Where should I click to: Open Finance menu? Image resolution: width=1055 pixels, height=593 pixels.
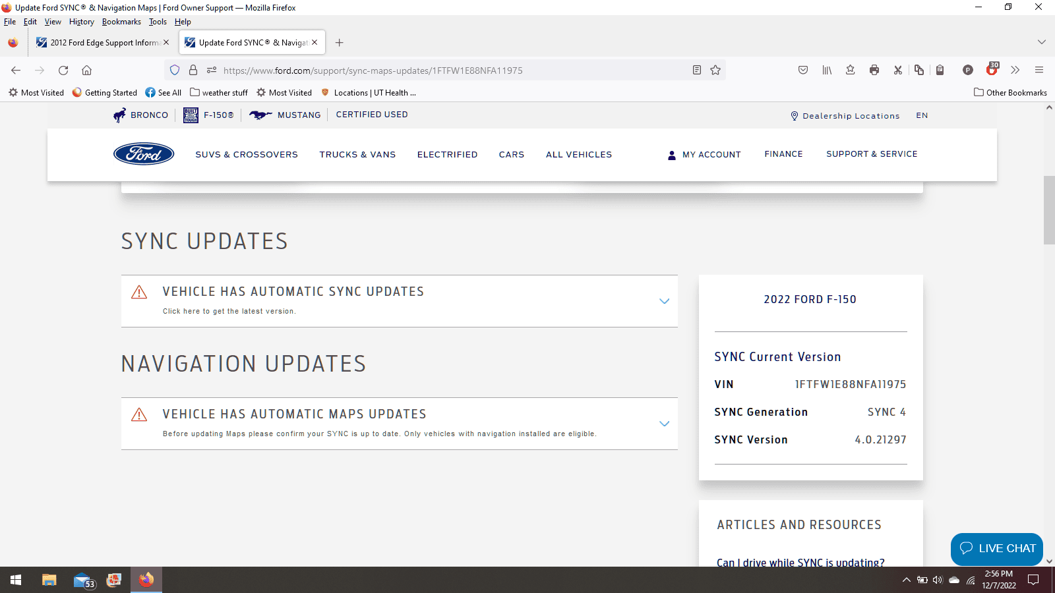pyautogui.click(x=783, y=154)
